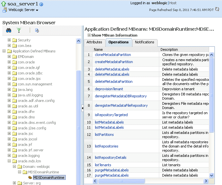Collapse Application Defined MBeans node

click(4, 51)
